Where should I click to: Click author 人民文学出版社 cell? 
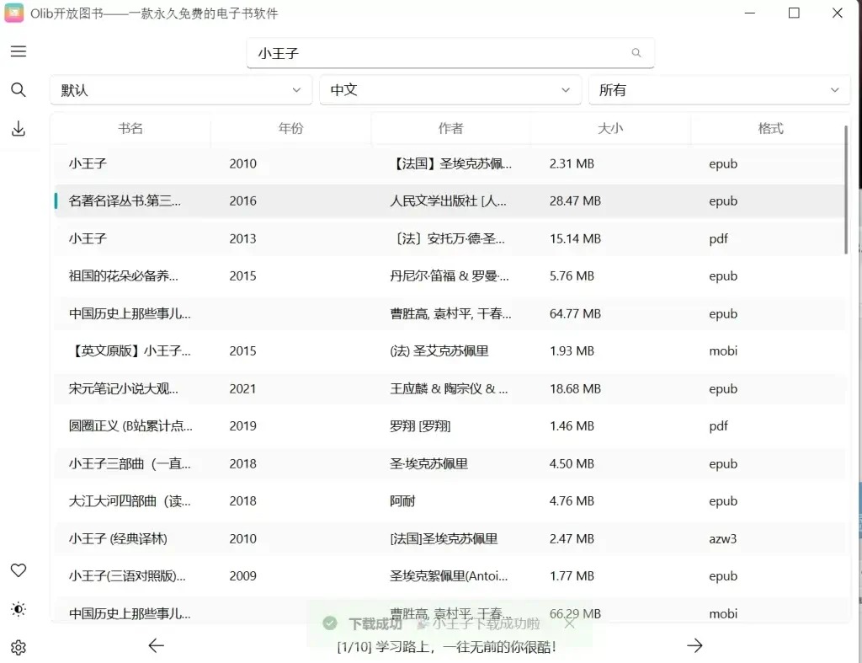coord(448,201)
